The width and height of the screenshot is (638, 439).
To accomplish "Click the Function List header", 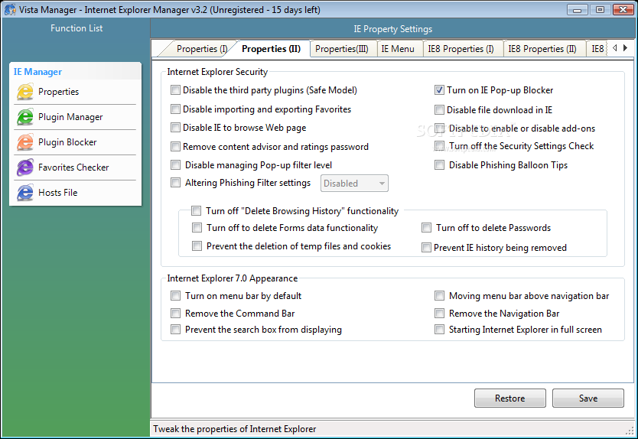I will (76, 28).
